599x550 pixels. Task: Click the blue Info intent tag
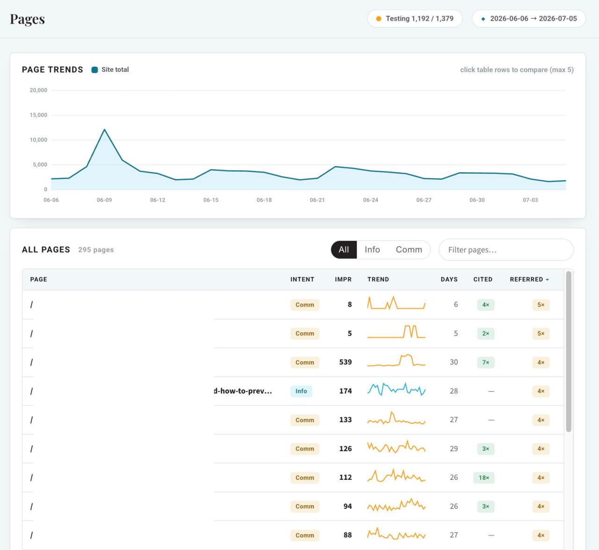[x=301, y=391]
